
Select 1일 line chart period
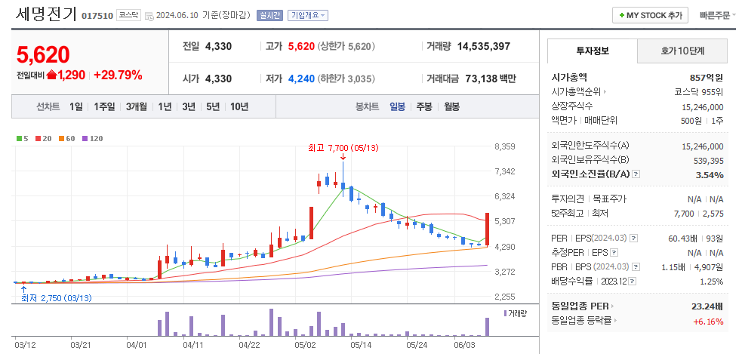[x=75, y=106]
